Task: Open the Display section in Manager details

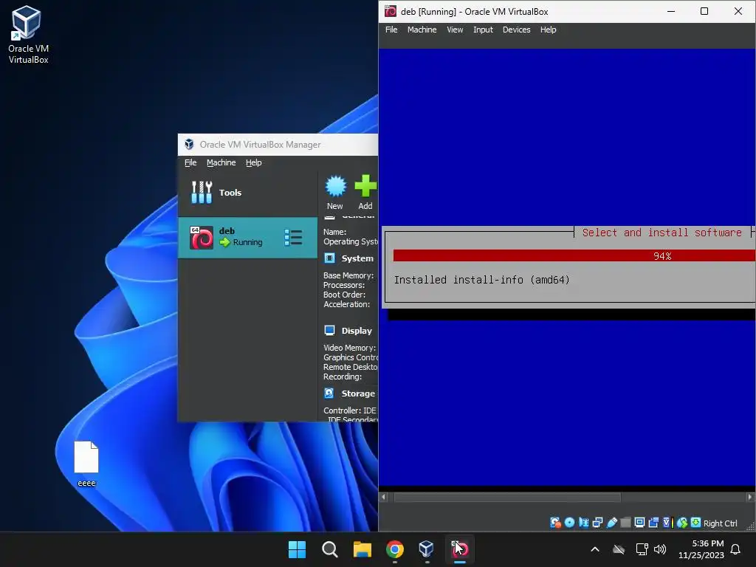Action: (357, 331)
